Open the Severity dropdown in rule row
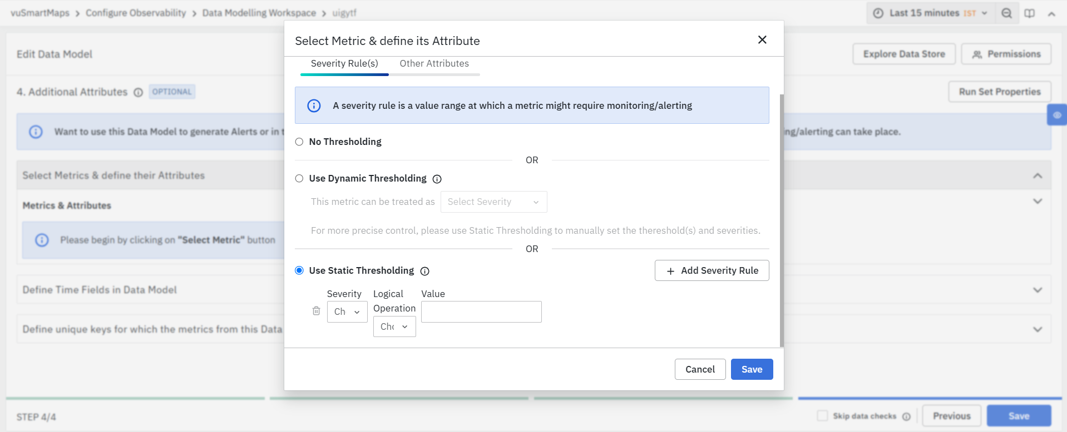Viewport: 1067px width, 432px height. click(x=347, y=312)
